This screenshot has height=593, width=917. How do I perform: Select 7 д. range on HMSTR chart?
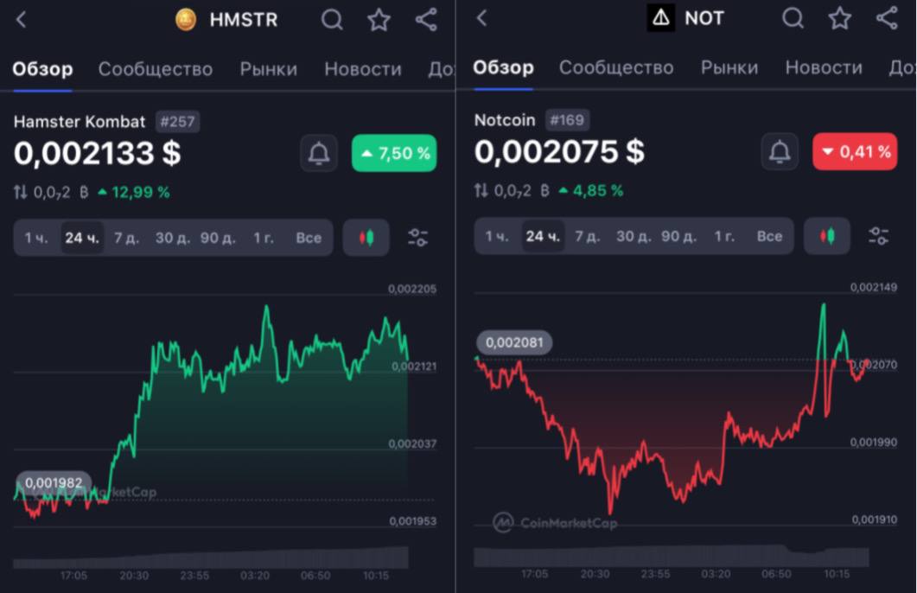click(x=126, y=238)
